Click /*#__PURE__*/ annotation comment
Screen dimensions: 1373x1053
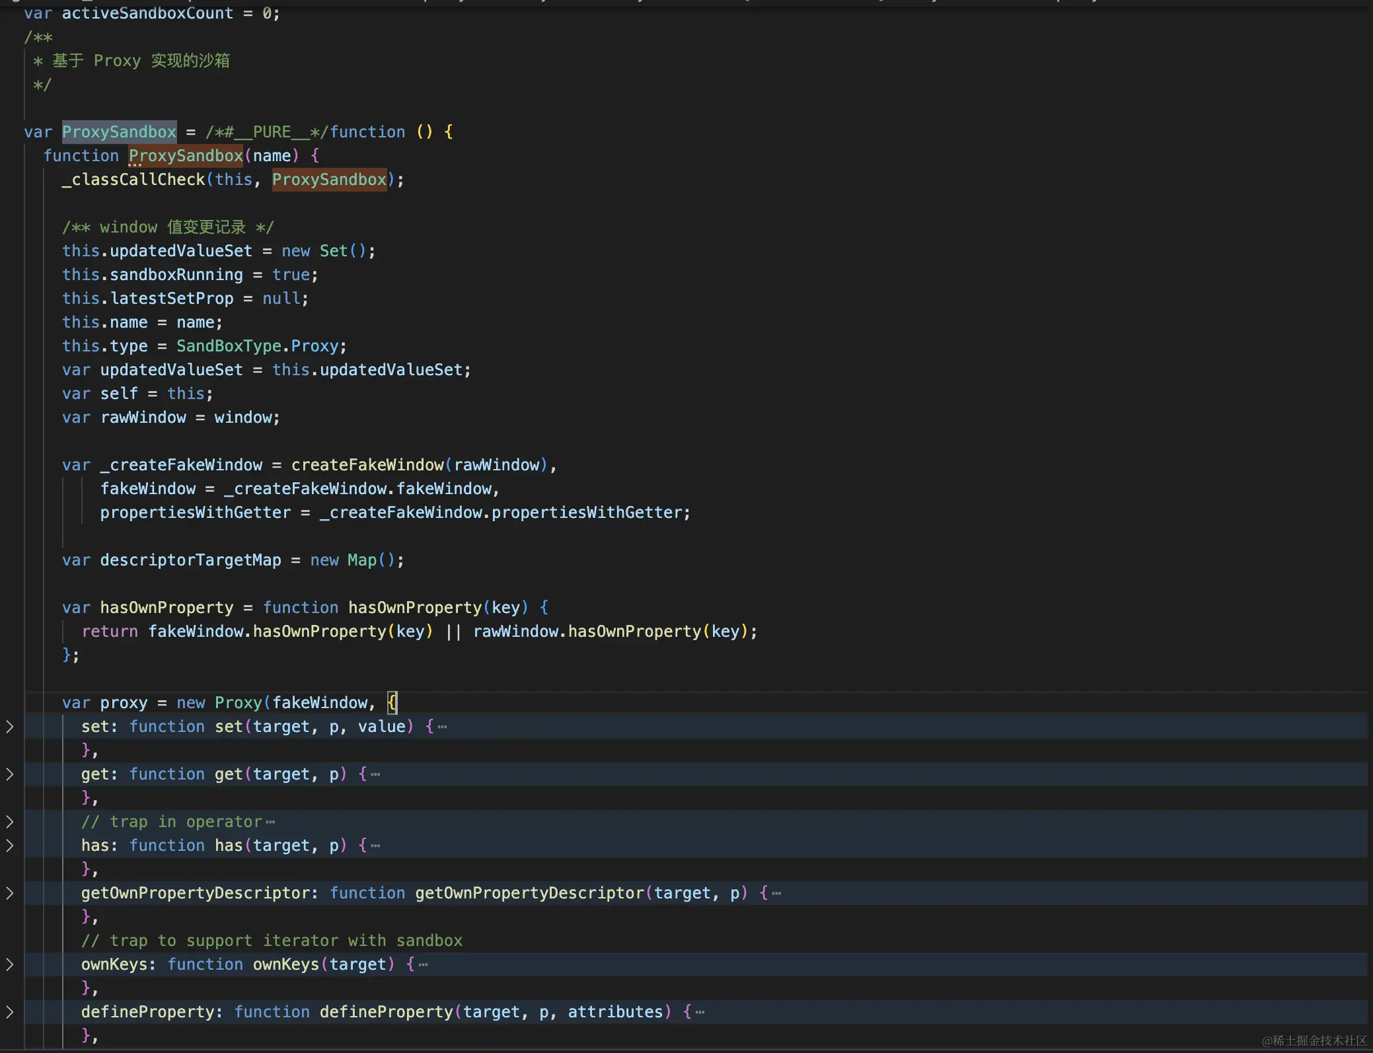click(x=267, y=132)
